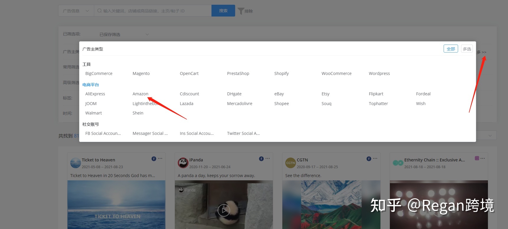
Task: Click the iPanda profile avatar
Action: coord(183,163)
